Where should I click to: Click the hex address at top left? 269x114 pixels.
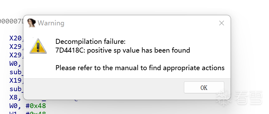point(12,21)
